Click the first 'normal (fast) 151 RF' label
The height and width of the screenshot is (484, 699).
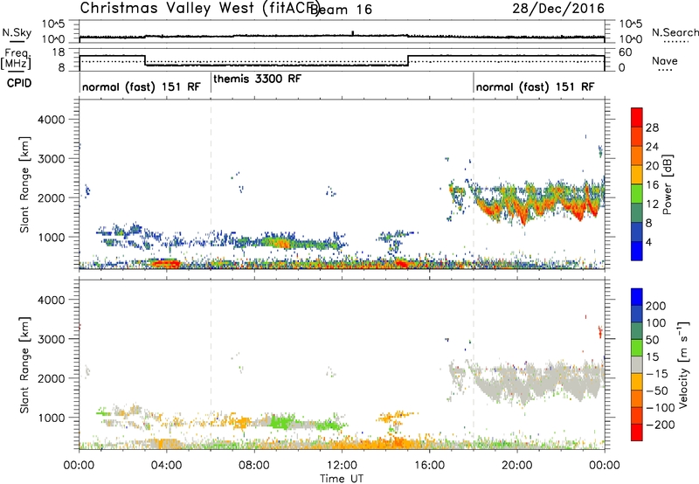[142, 86]
